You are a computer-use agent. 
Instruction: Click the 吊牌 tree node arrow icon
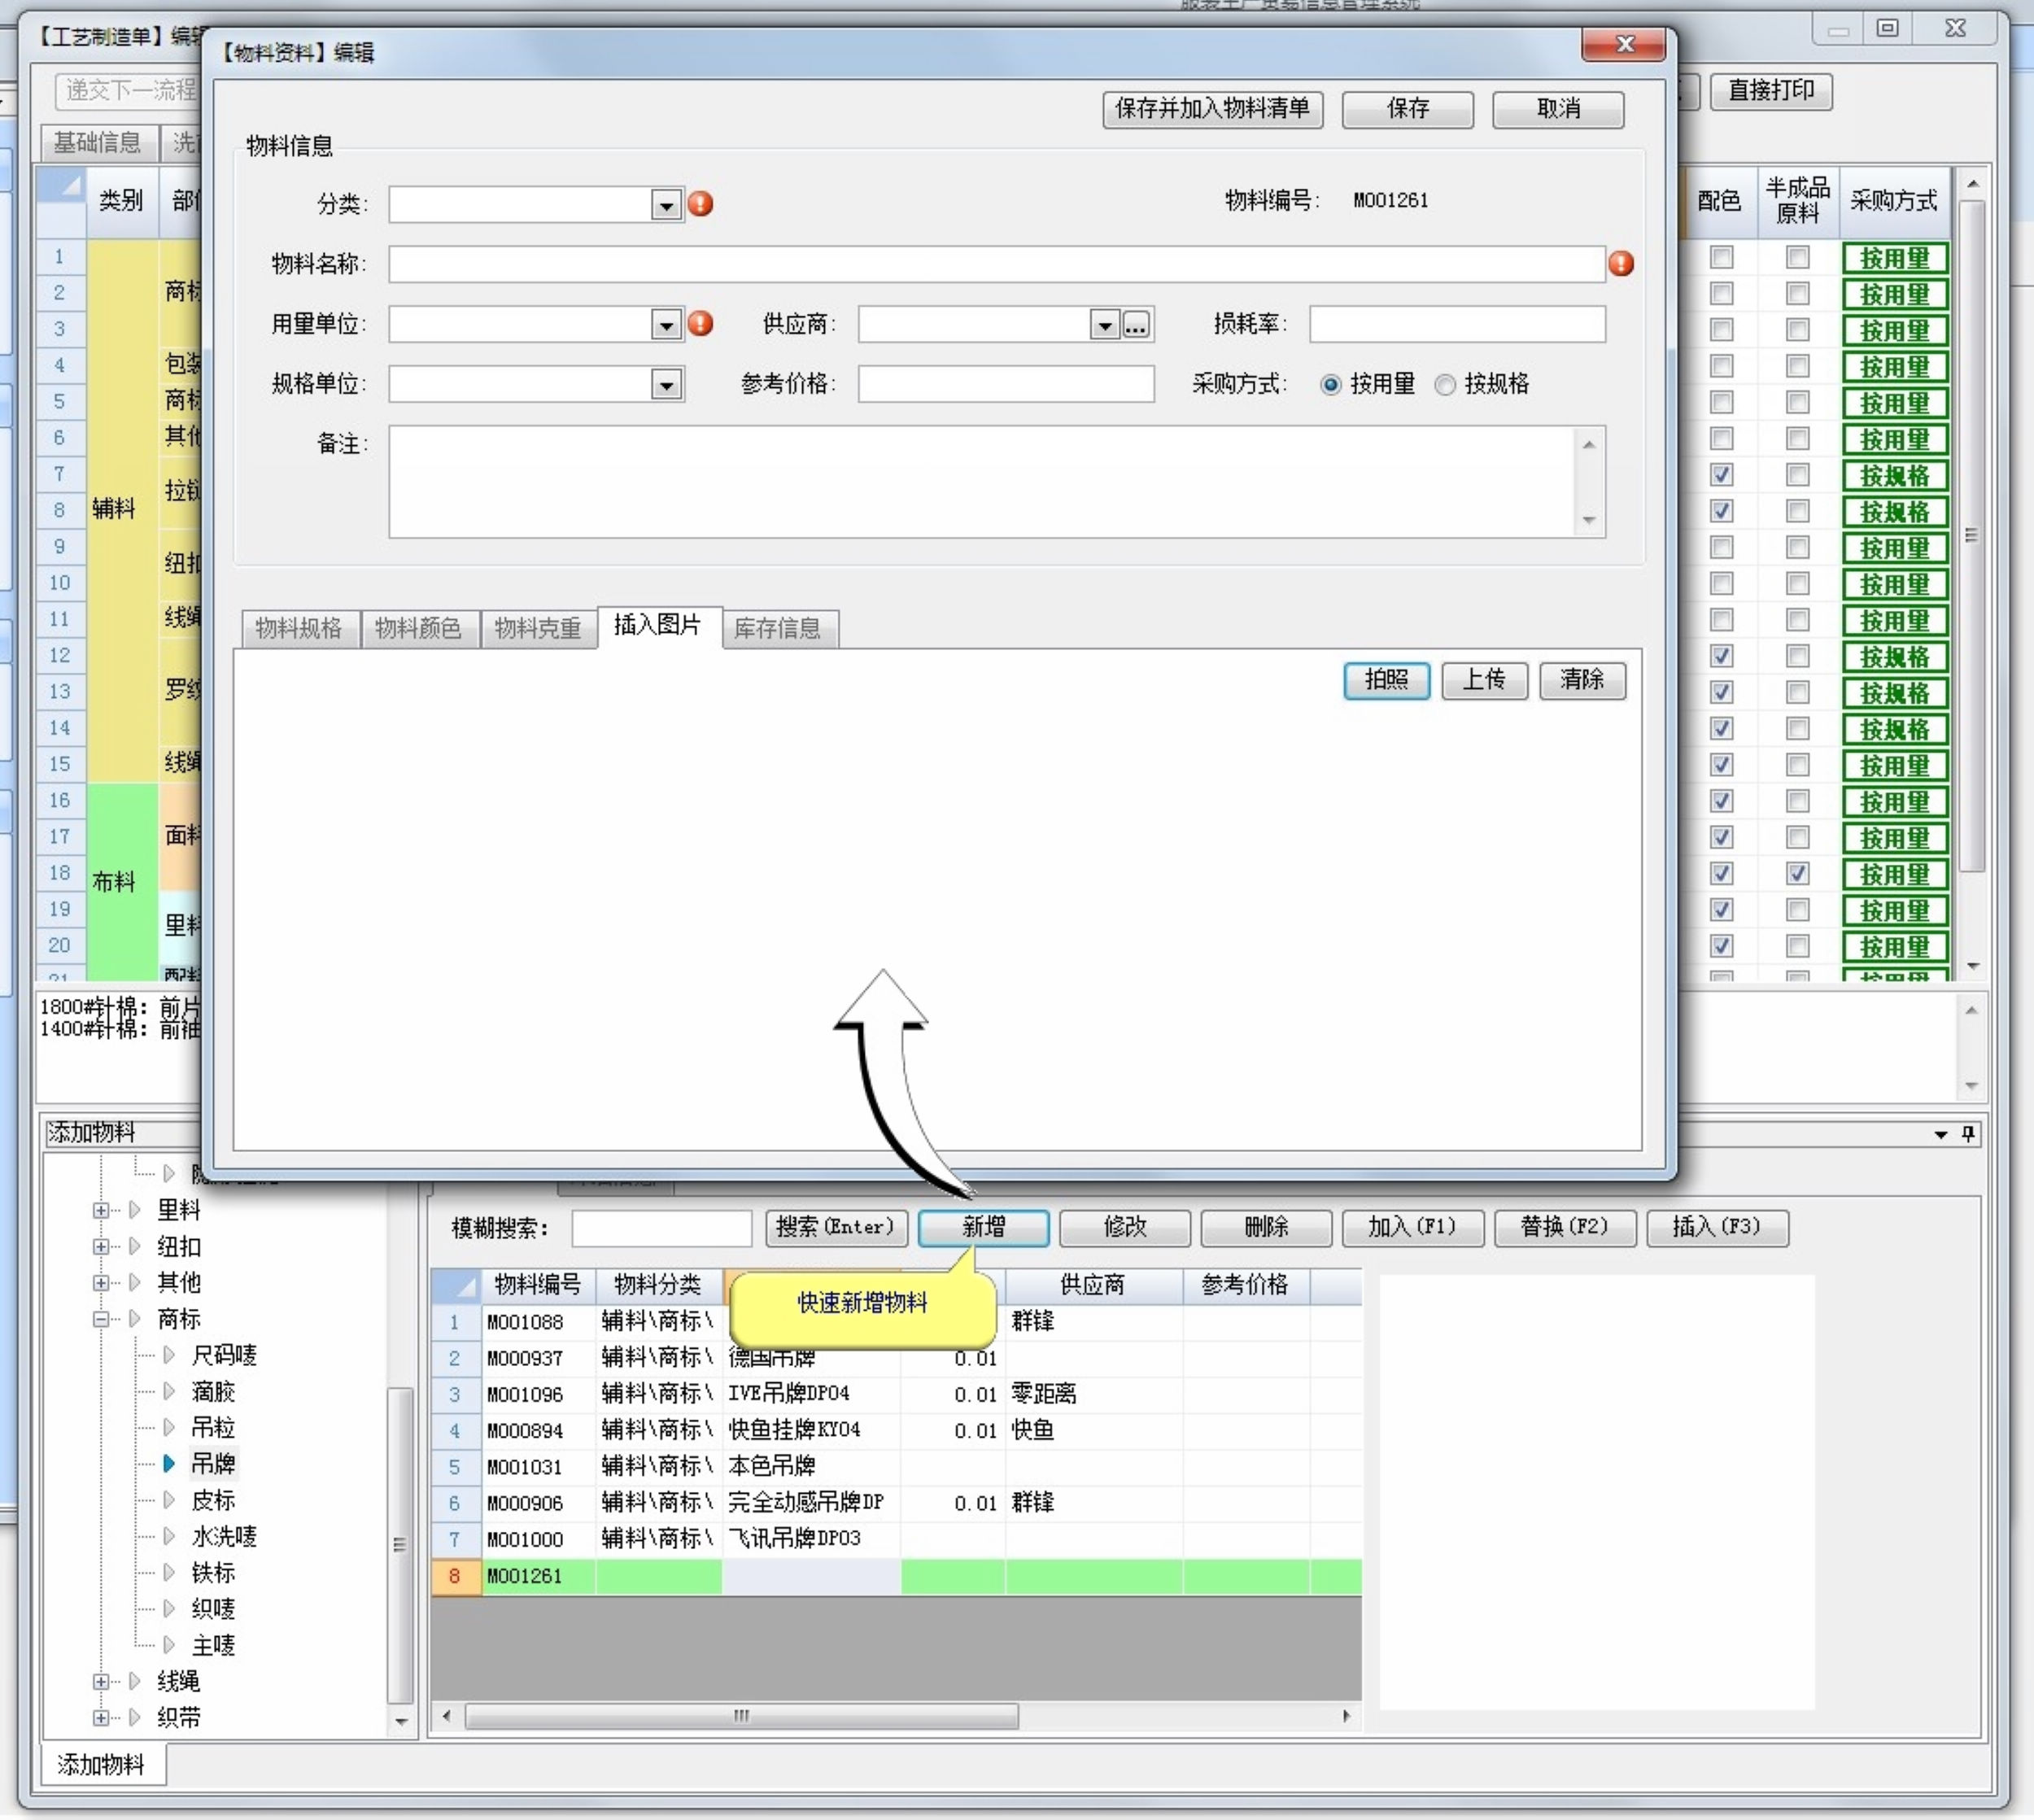pyautogui.click(x=169, y=1464)
